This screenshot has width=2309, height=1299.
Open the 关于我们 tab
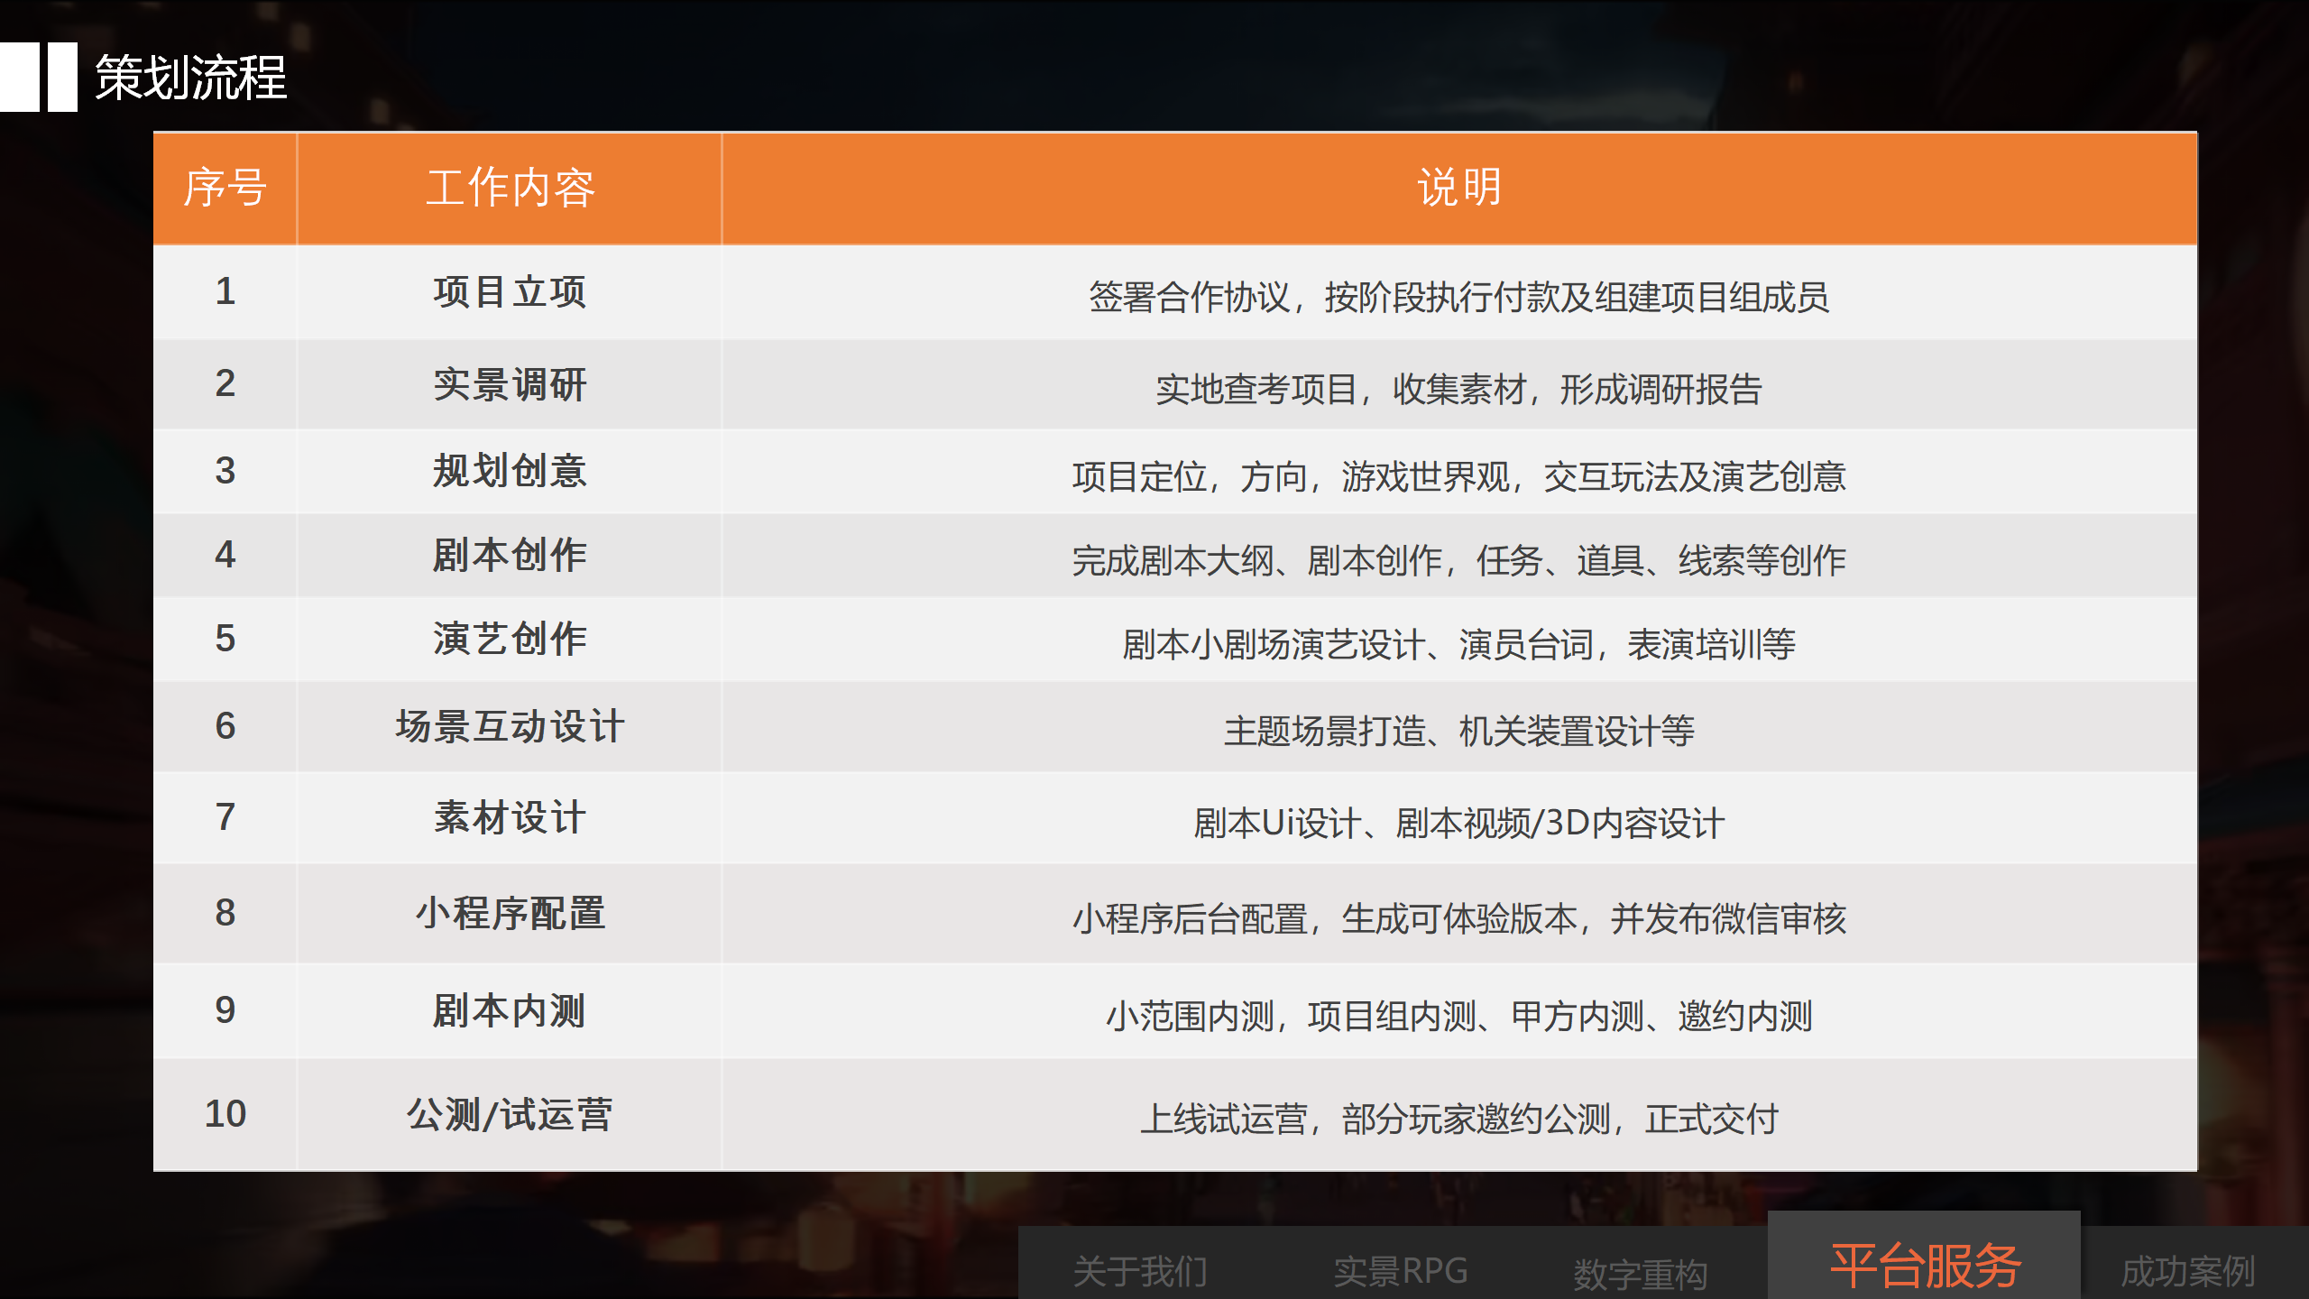1140,1271
